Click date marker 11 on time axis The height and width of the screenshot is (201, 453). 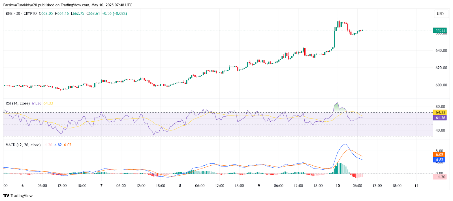416,186
